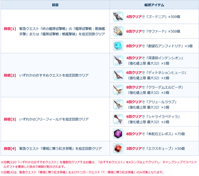The width and height of the screenshot is (199, 176).
Task: Click the いずれかのおすすめクエスト goal description
Action: 54,75
